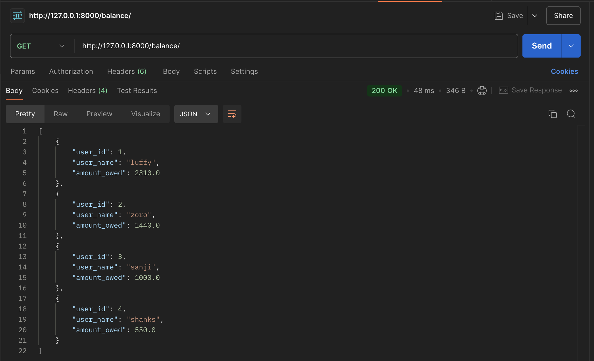Open the Cookies link

click(x=564, y=72)
